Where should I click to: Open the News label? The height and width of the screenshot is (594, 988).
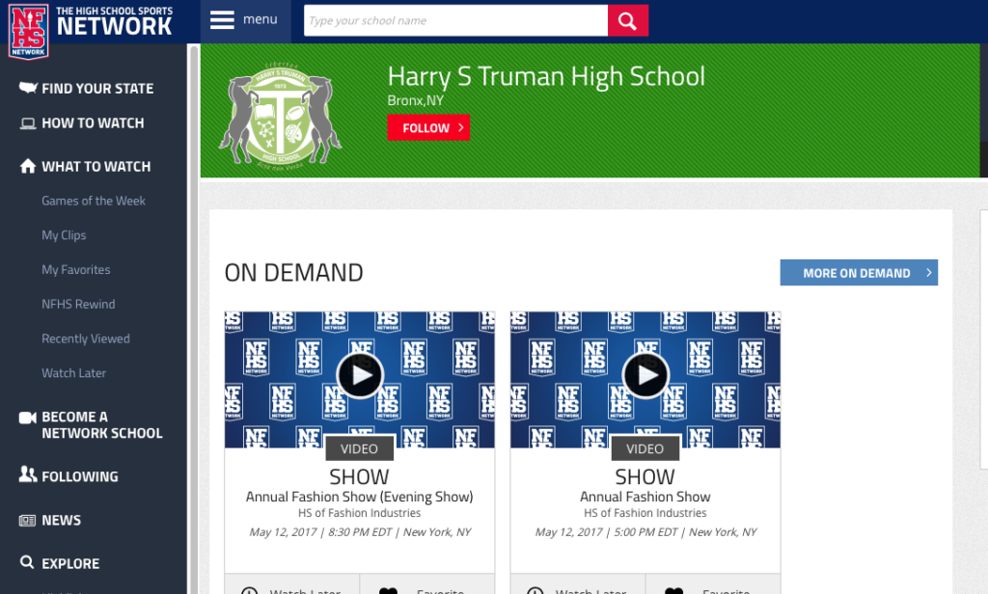(x=61, y=521)
